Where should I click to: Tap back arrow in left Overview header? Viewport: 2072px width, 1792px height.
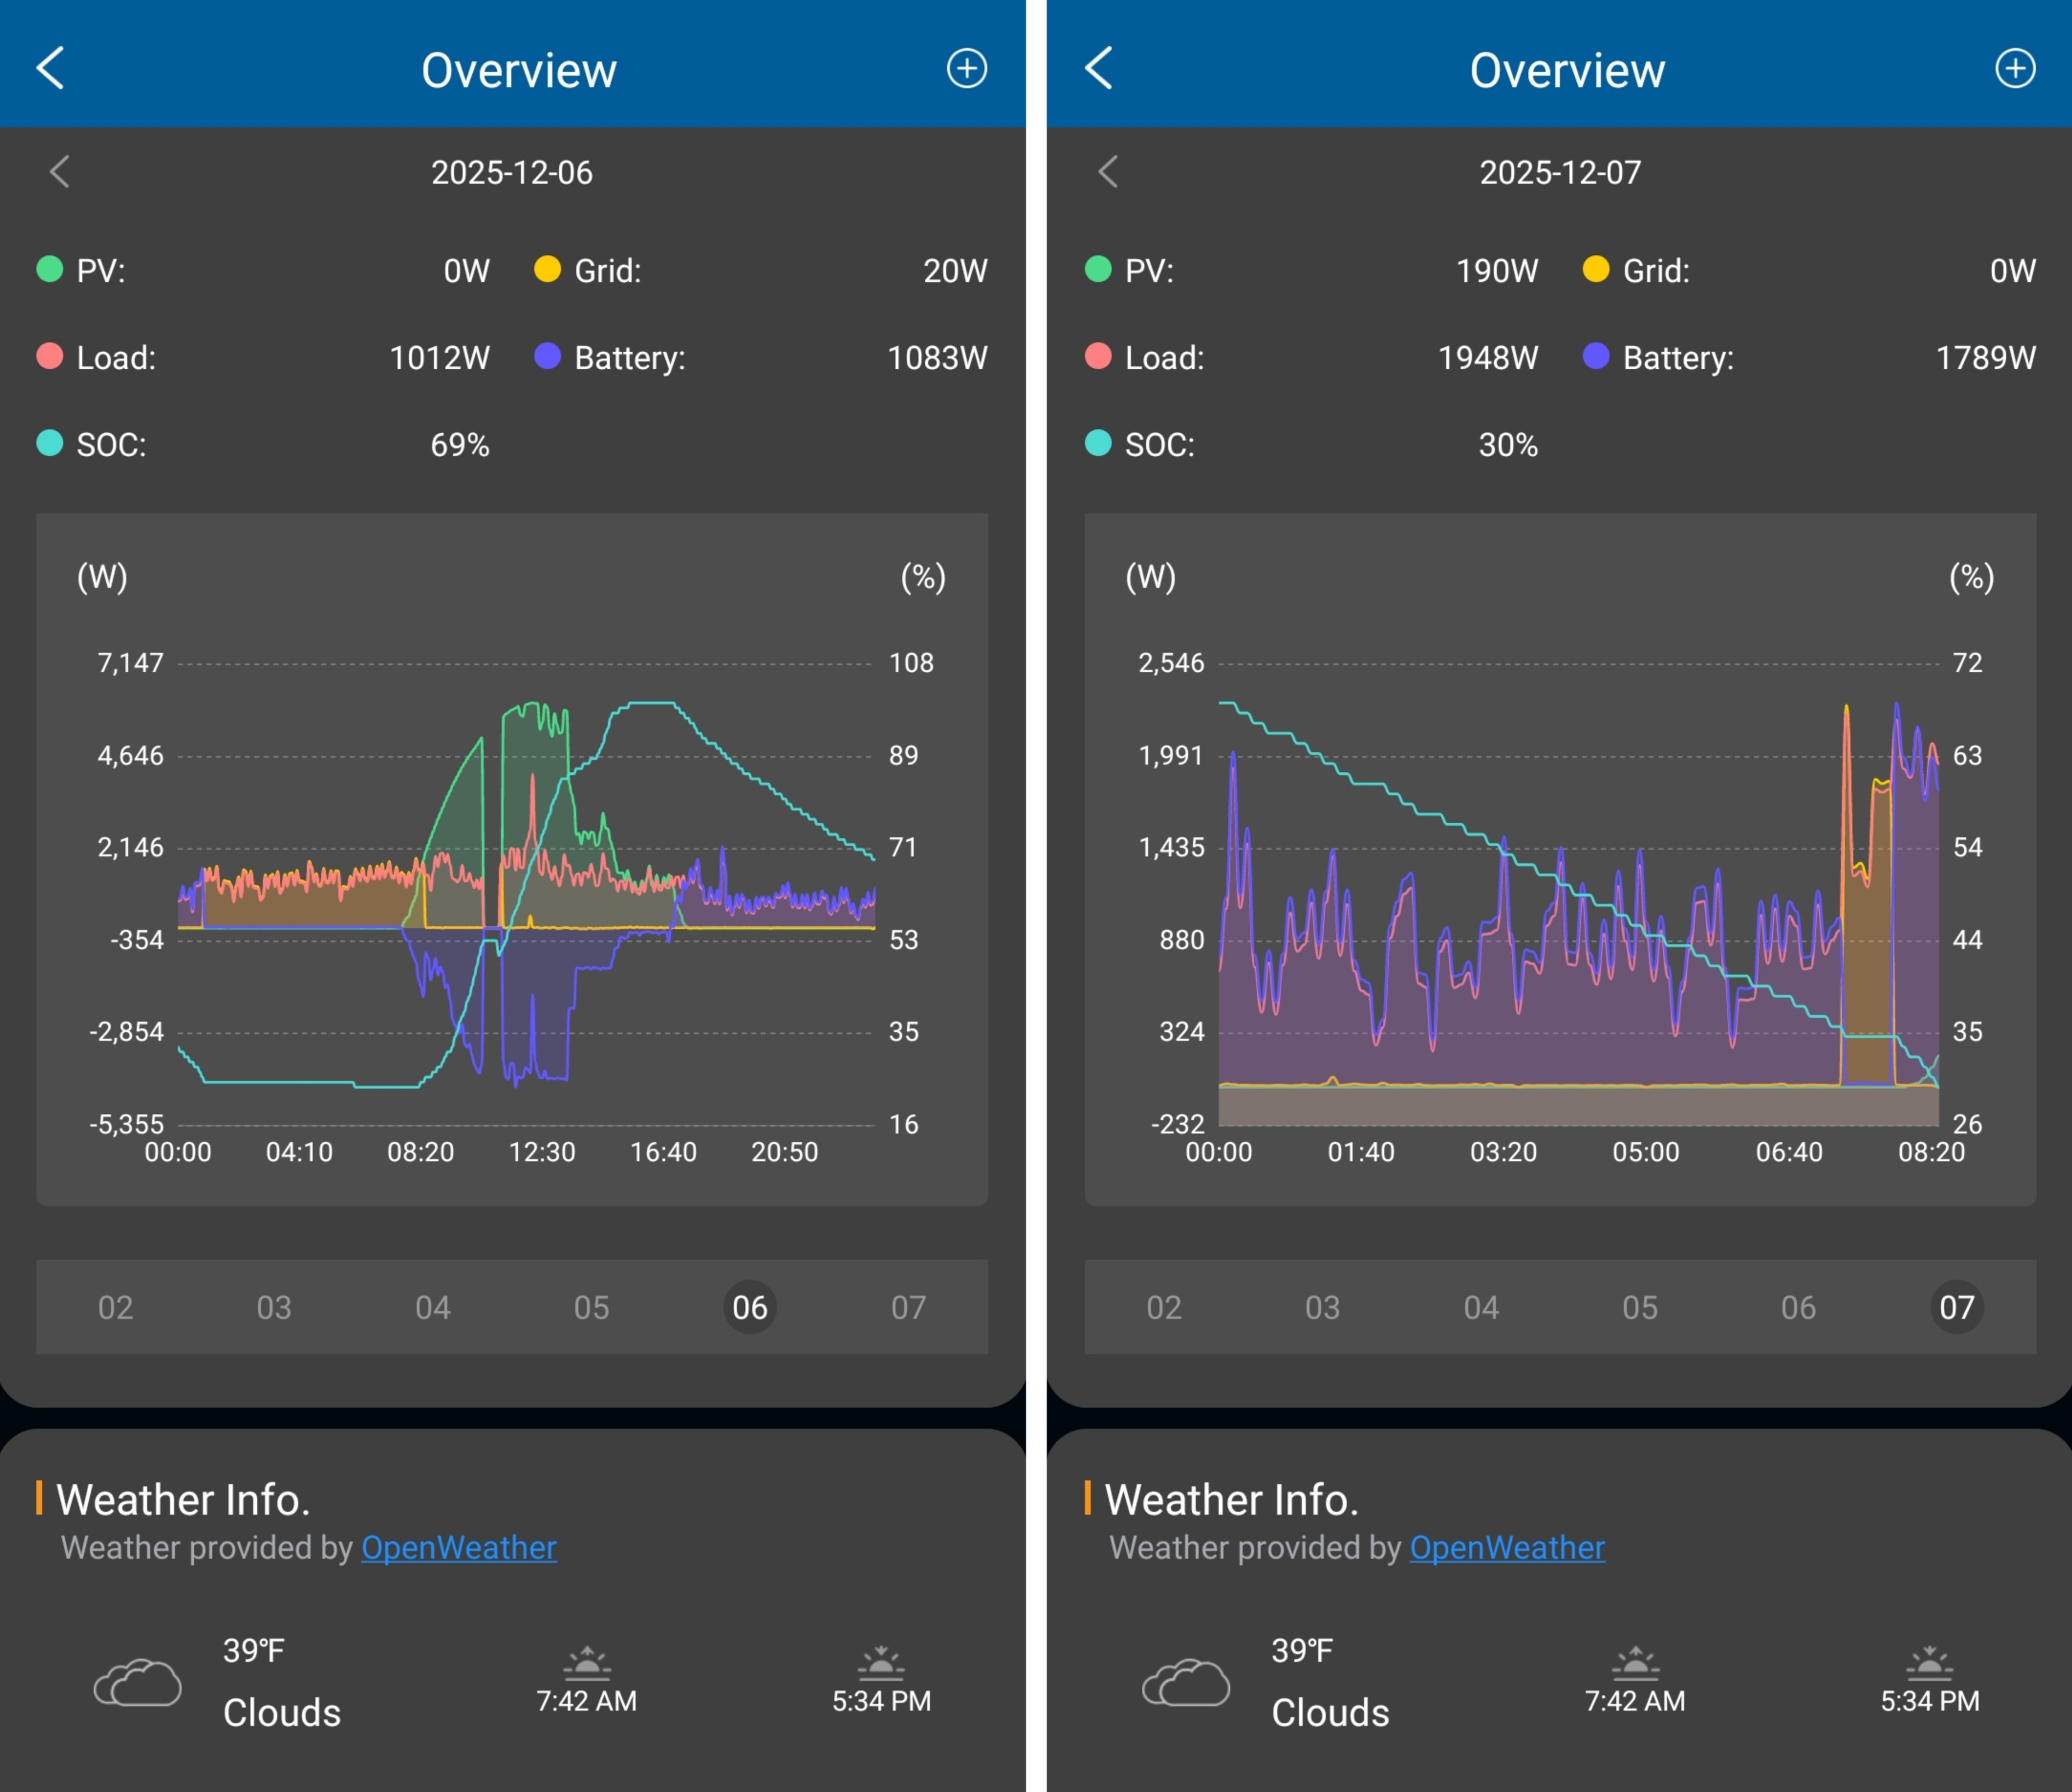50,68
